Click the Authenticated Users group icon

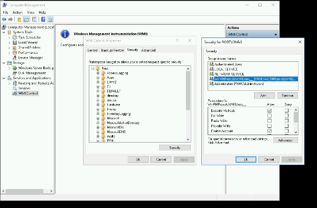211,64
